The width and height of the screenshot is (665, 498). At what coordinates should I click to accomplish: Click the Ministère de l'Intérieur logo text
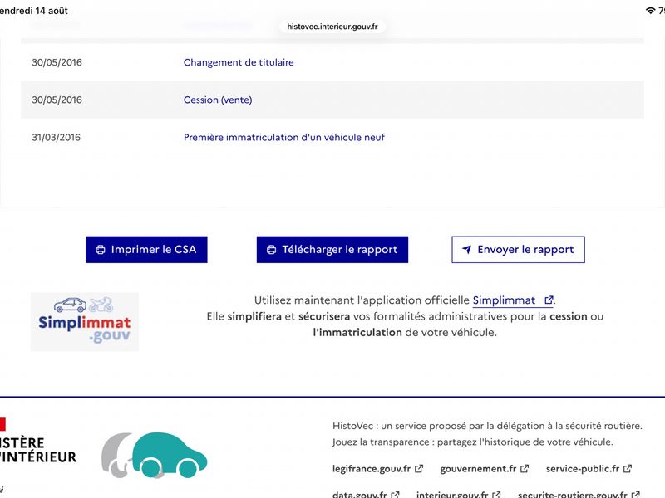(x=38, y=450)
